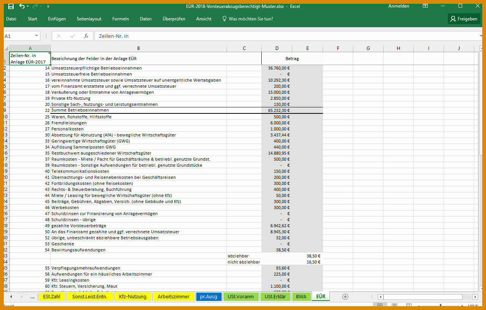Switch to the Überprüfen tab

click(x=174, y=19)
